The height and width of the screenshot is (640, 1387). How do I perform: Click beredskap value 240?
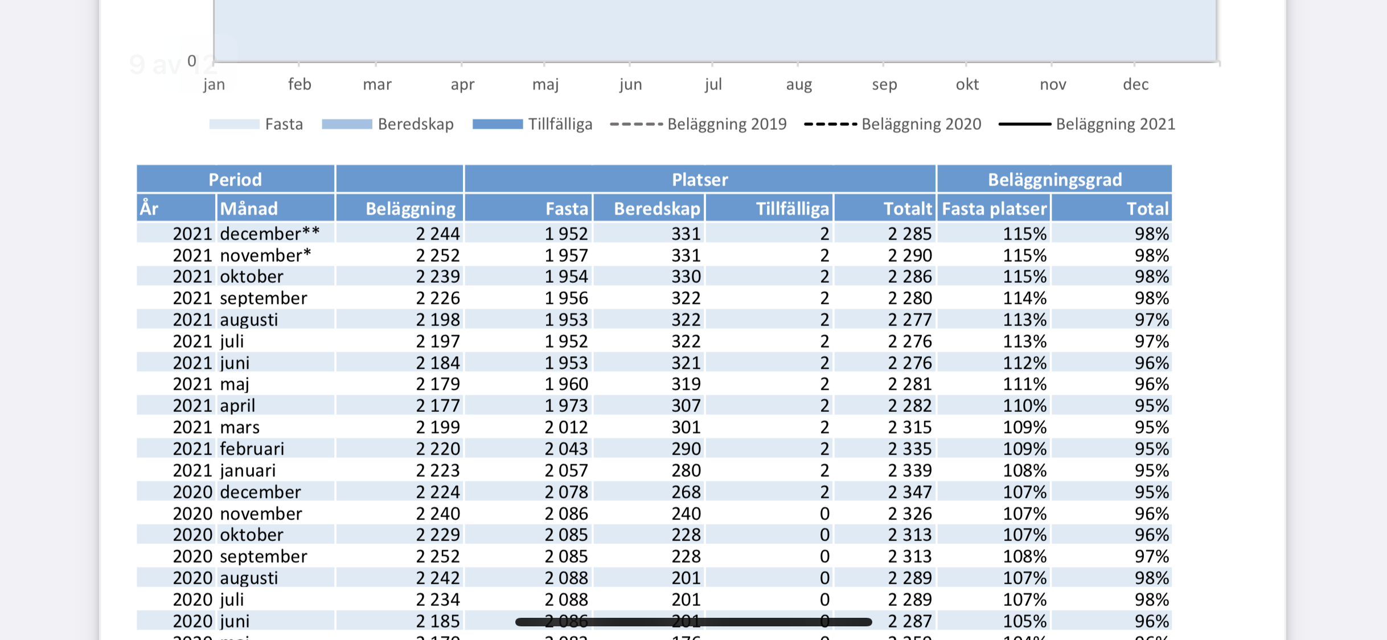(686, 514)
